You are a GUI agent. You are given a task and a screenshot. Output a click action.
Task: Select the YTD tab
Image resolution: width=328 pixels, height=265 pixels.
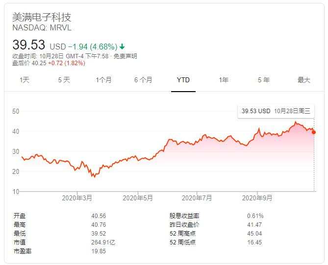[x=183, y=80]
